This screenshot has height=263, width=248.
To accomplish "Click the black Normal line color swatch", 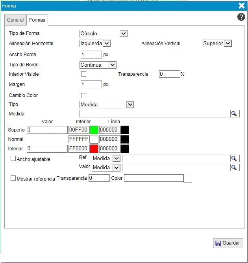I will click(x=124, y=139).
